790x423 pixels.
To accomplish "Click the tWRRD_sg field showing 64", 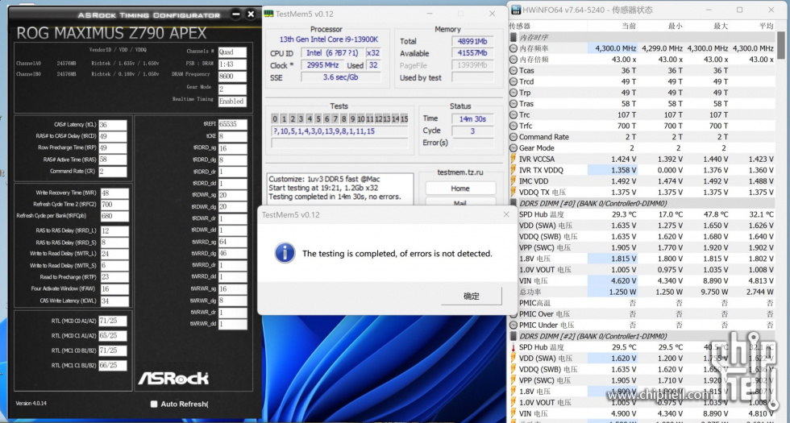I will (x=233, y=242).
